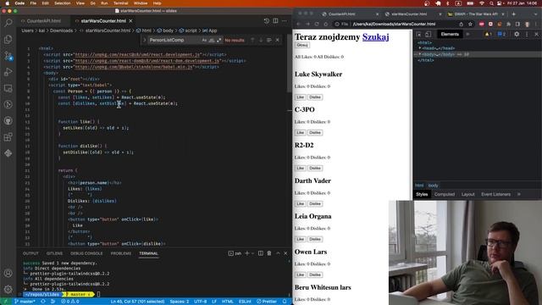Open the GitHub view in activity bar
Image resolution: width=542 pixels, height=305 pixels.
(x=8, y=120)
